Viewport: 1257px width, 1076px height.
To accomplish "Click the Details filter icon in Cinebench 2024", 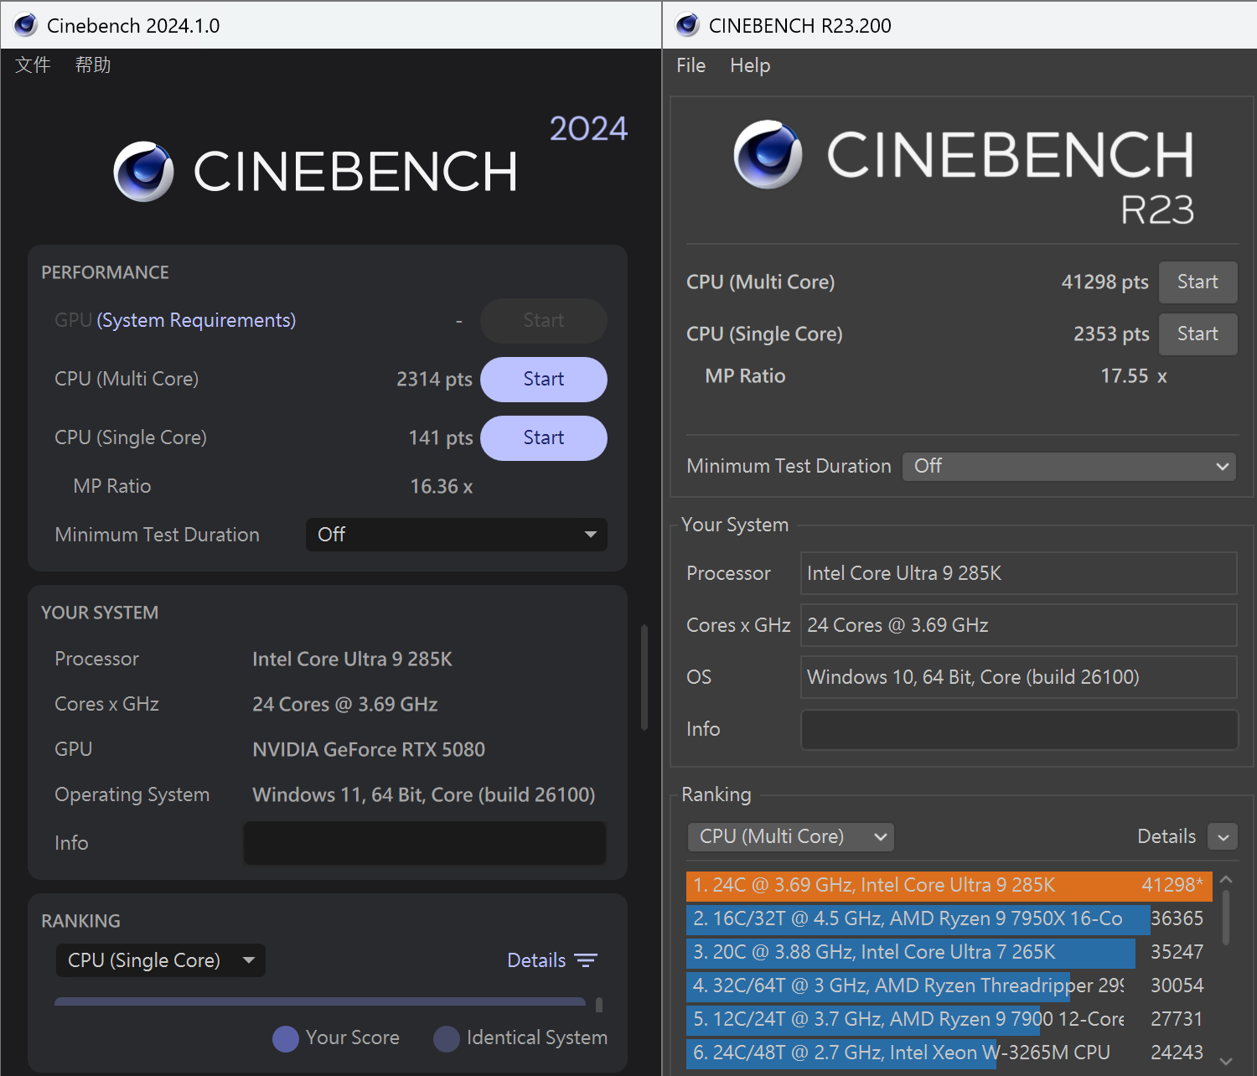I will click(x=586, y=960).
